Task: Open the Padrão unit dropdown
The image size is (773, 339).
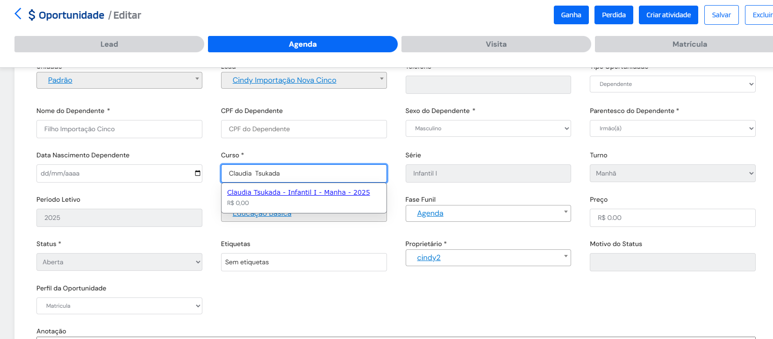Action: tap(119, 80)
